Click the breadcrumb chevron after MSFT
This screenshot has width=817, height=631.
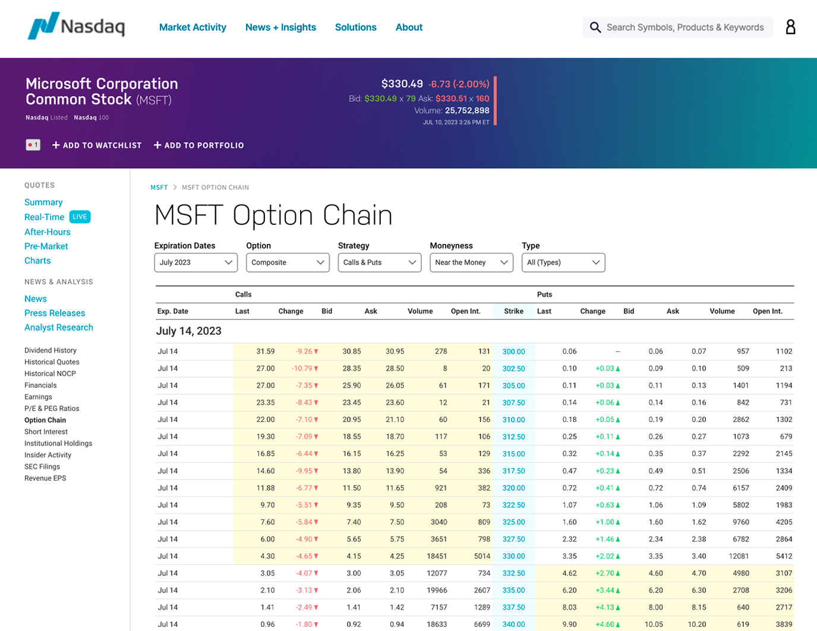click(x=175, y=188)
